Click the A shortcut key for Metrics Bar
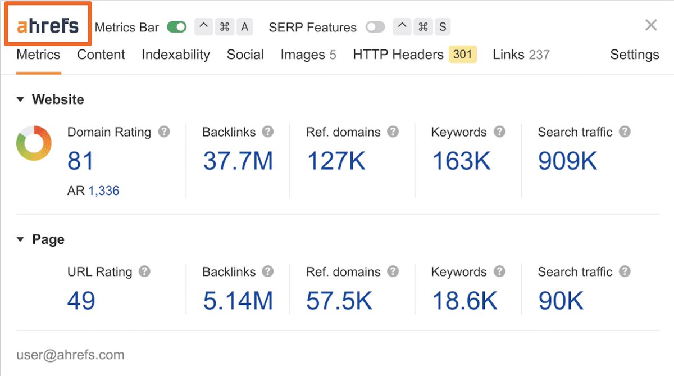This screenshot has width=674, height=376. (244, 27)
